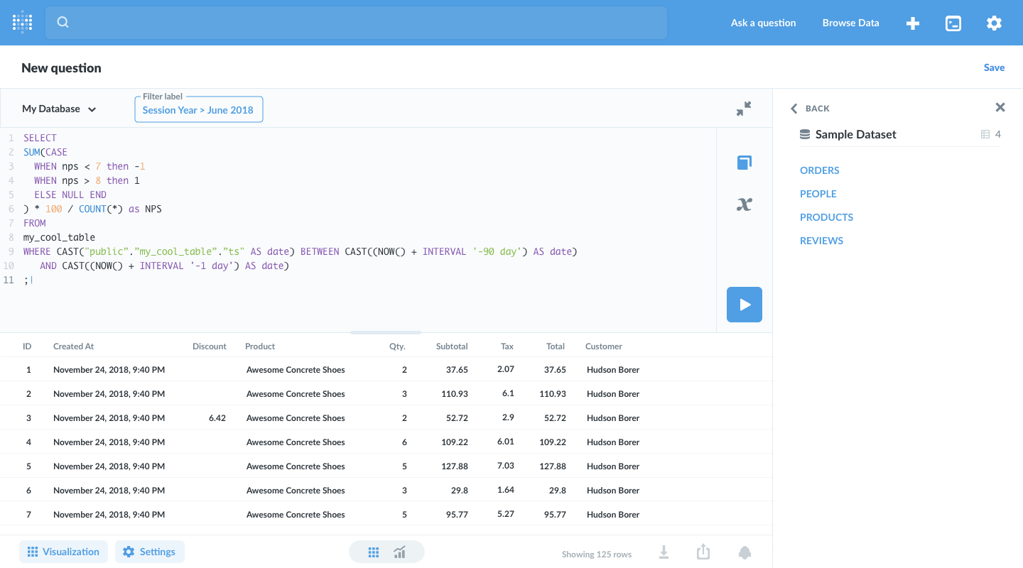This screenshot has height=568, width=1023.
Task: Click the Save link
Action: [994, 67]
